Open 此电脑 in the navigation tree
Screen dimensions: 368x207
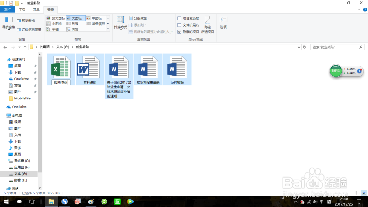[17, 115]
